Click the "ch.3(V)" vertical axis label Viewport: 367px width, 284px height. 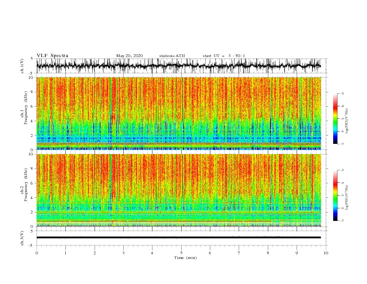pyautogui.click(x=22, y=238)
